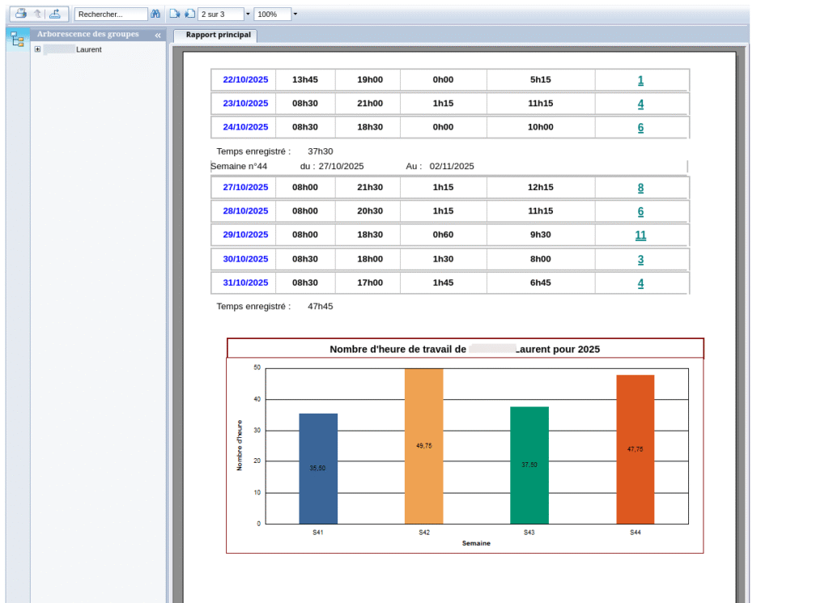The width and height of the screenshot is (829, 603).
Task: Click the '2 sur 3' page field
Action: tap(221, 15)
